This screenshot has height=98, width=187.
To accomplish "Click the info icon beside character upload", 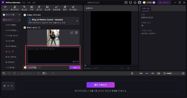I will click(39, 28).
